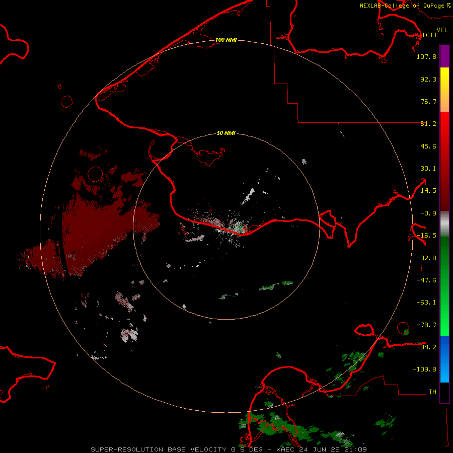Pick the black TH segment of the color bar
Viewport: 453px width, 453px height.
[x=444, y=392]
